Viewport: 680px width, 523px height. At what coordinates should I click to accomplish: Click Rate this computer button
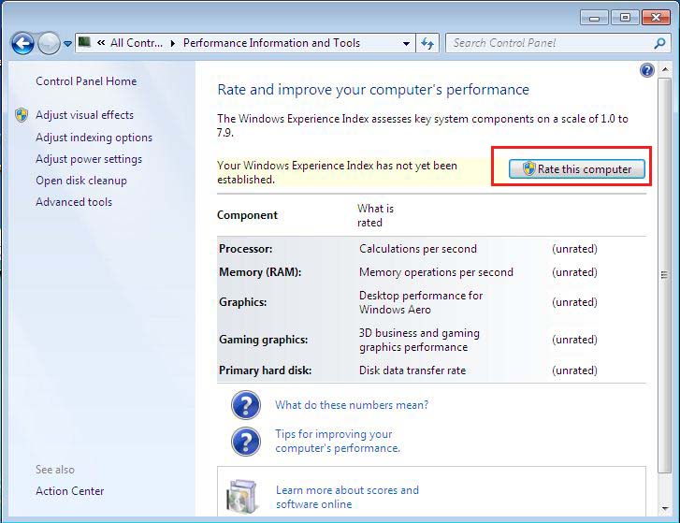[577, 169]
